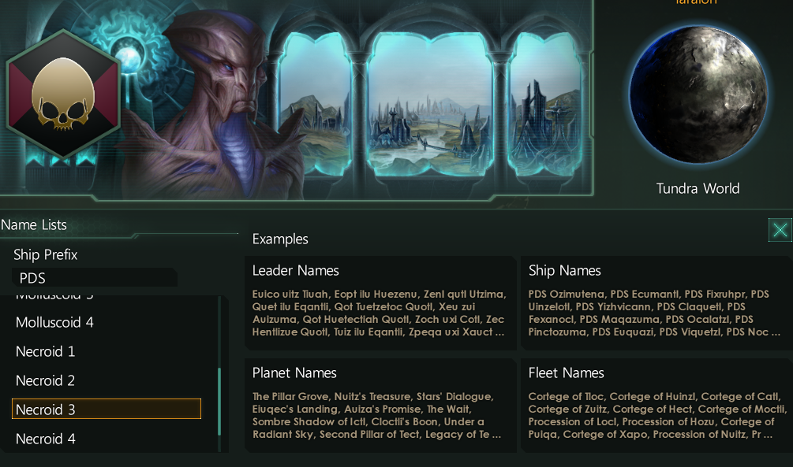Viewport: 793px width, 467px height.
Task: Click the center city landscape window
Action: pos(430,106)
